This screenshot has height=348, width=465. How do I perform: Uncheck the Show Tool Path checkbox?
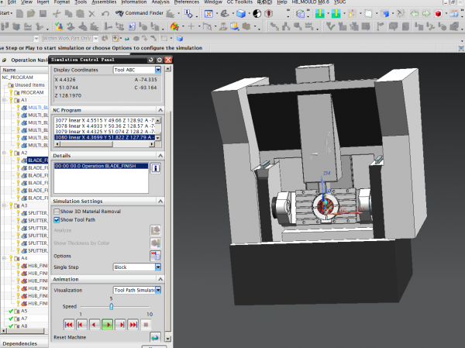coord(58,219)
